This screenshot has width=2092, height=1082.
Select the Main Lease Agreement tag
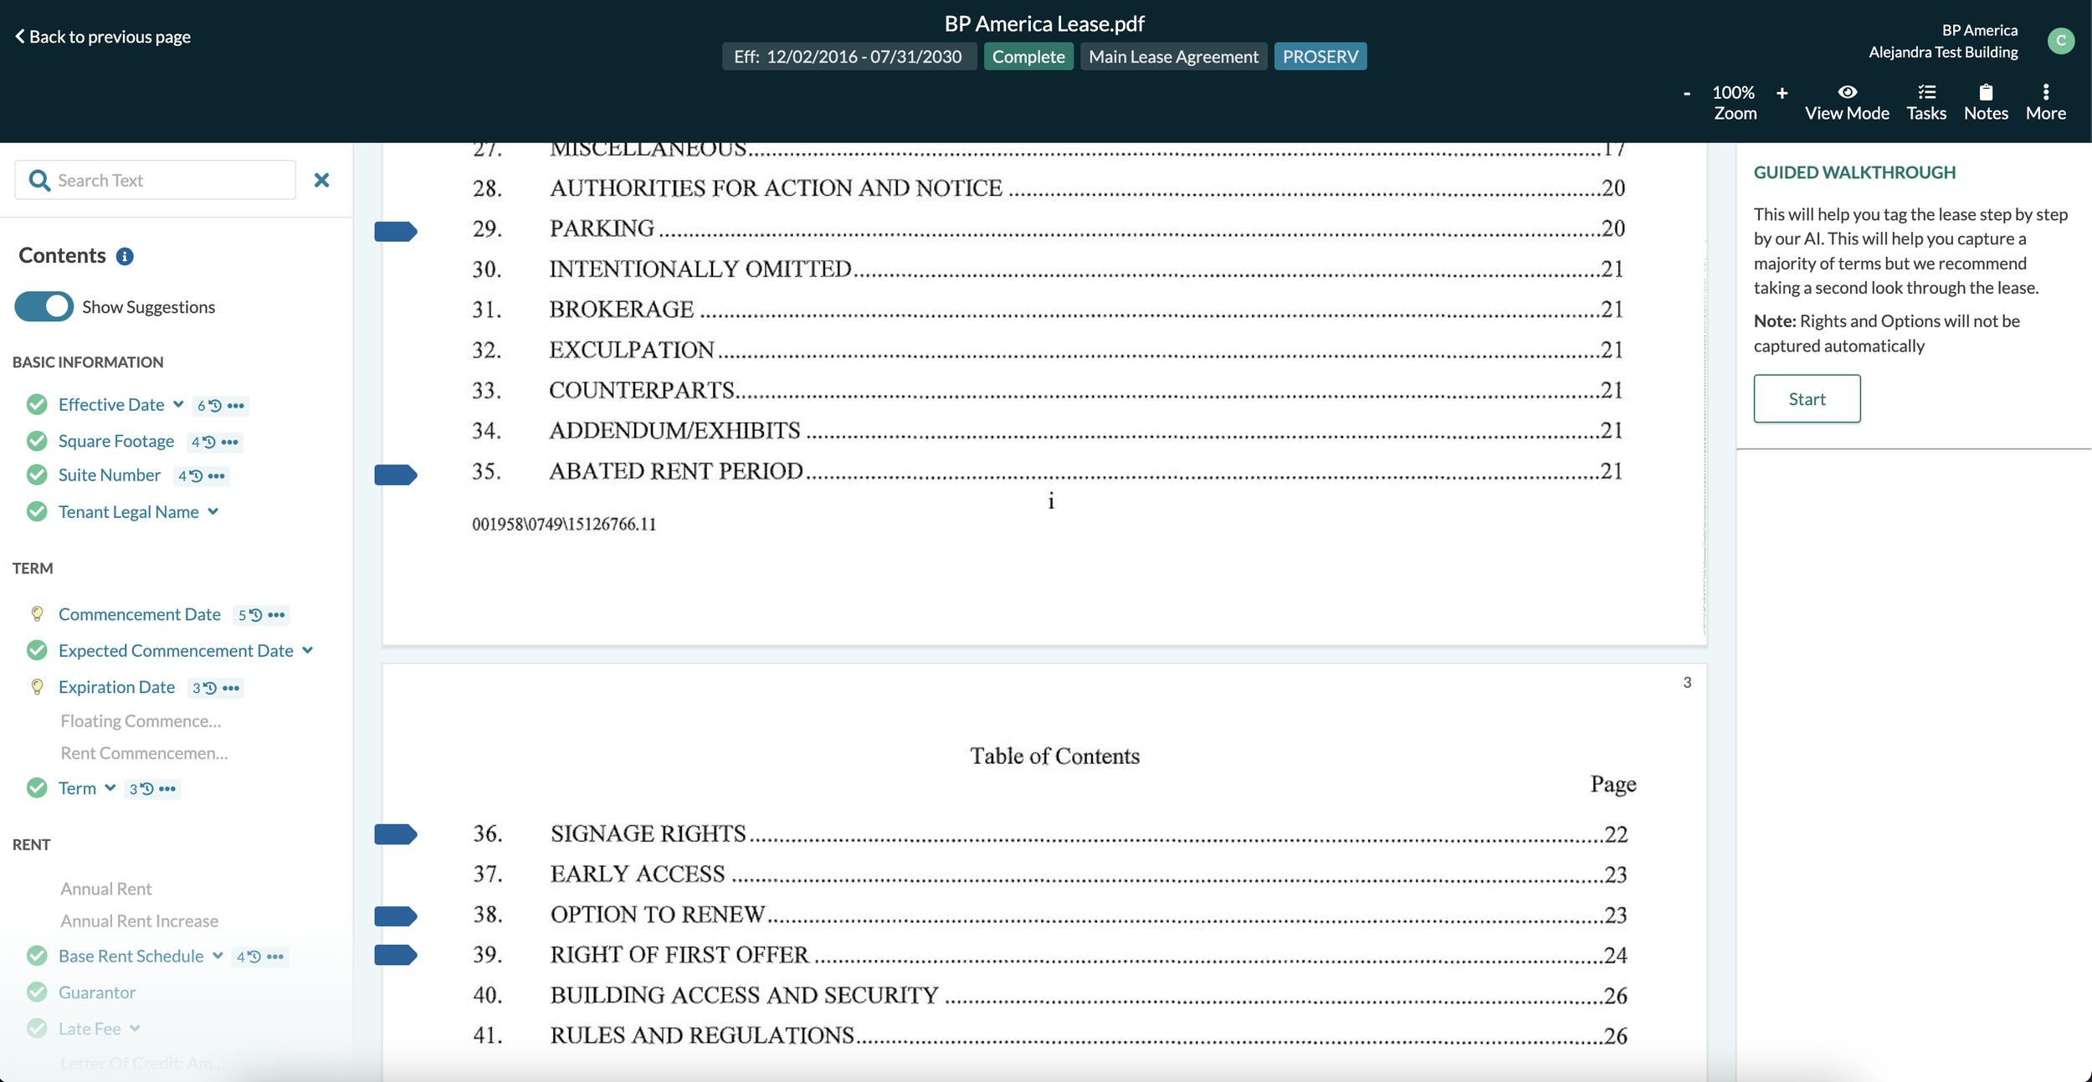(x=1173, y=56)
